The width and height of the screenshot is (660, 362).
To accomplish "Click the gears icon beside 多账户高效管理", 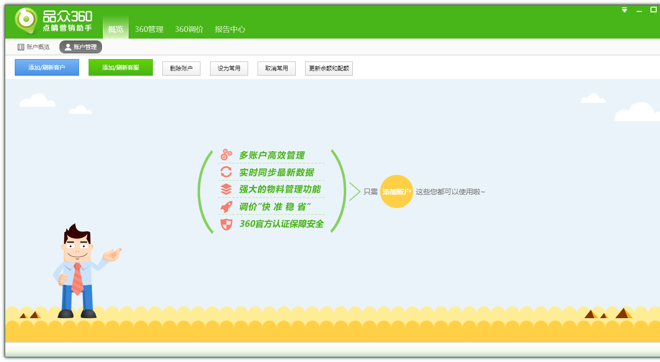I will (226, 155).
